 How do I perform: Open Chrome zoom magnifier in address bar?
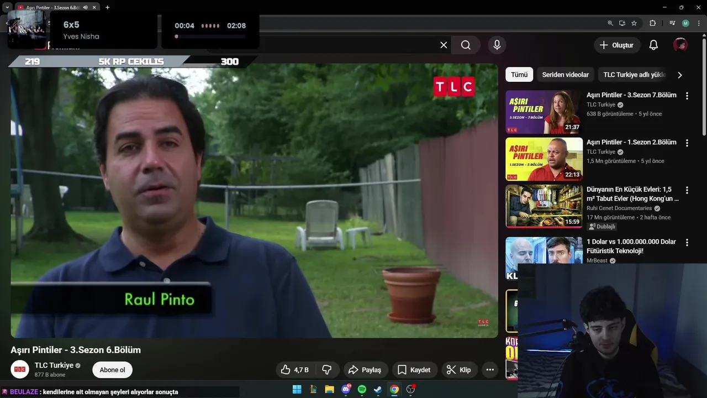(x=610, y=23)
